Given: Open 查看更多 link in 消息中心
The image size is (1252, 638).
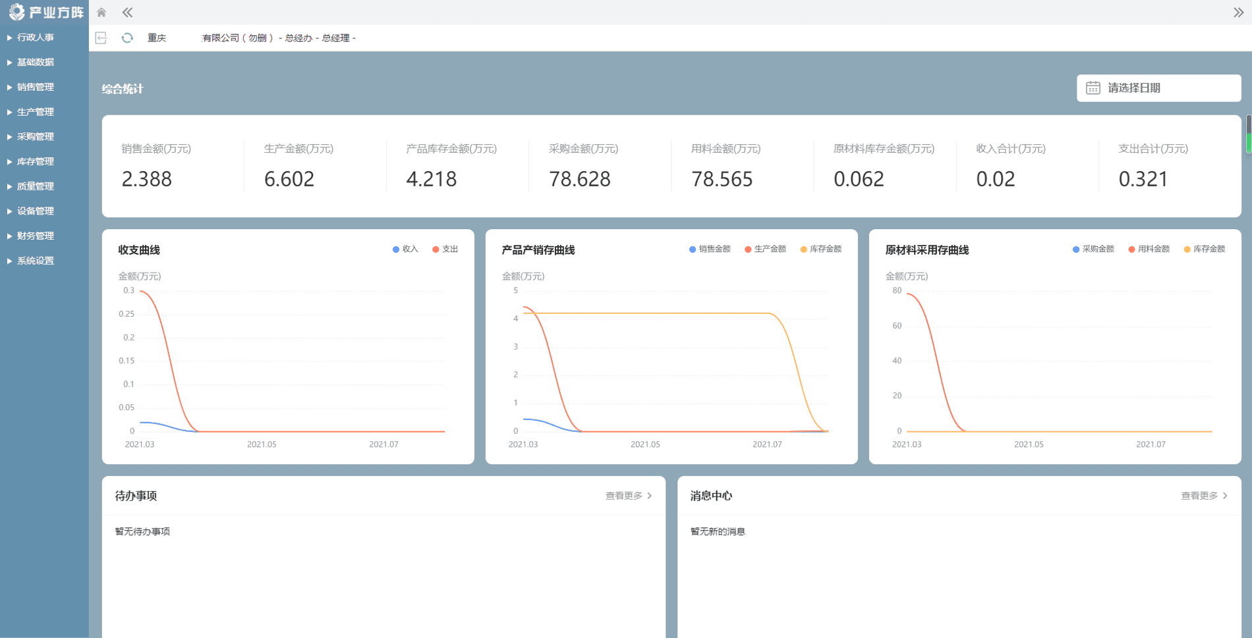Looking at the screenshot, I should pyautogui.click(x=1199, y=496).
